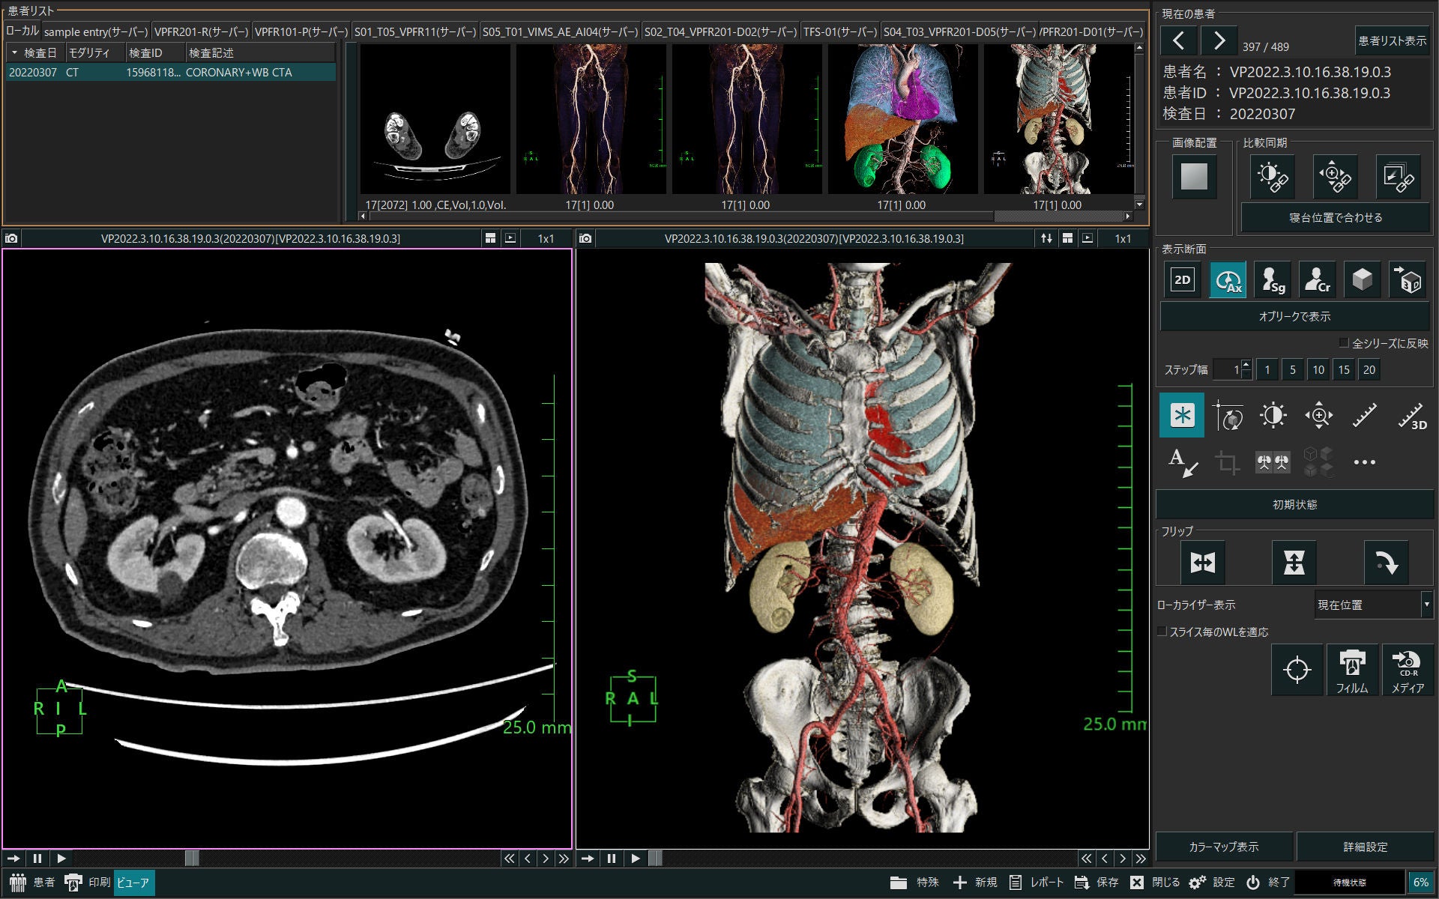Select the rotate/page tool icon
The image size is (1439, 899).
pyautogui.click(x=1228, y=415)
